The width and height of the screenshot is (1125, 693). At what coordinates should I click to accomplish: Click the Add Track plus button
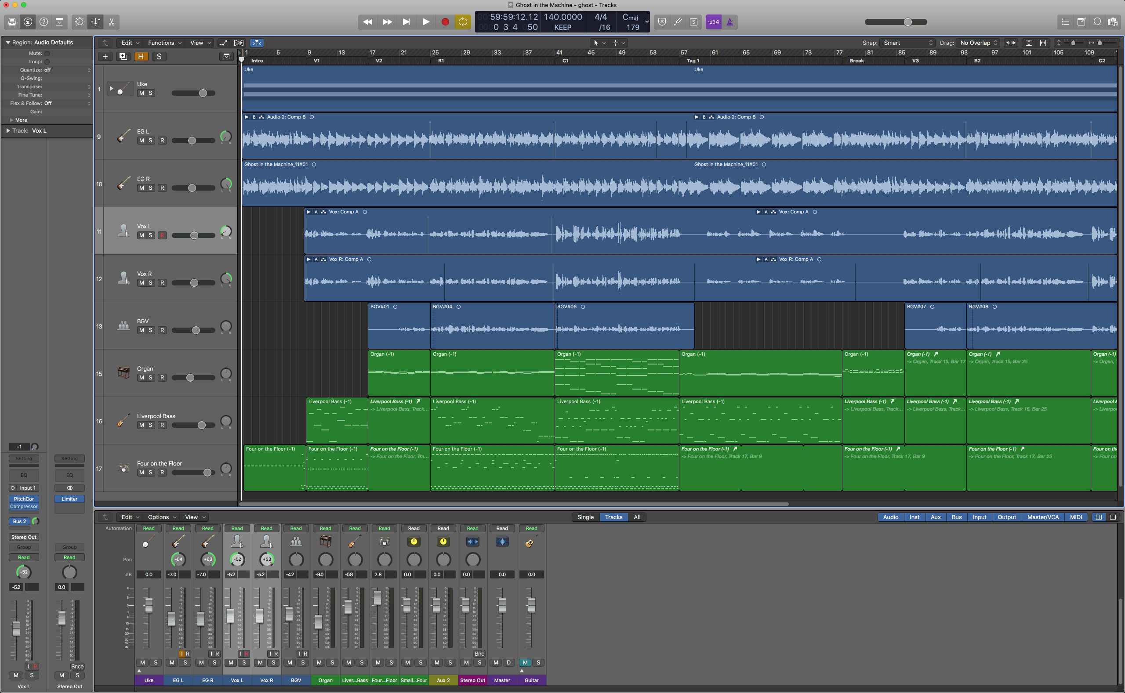(105, 56)
